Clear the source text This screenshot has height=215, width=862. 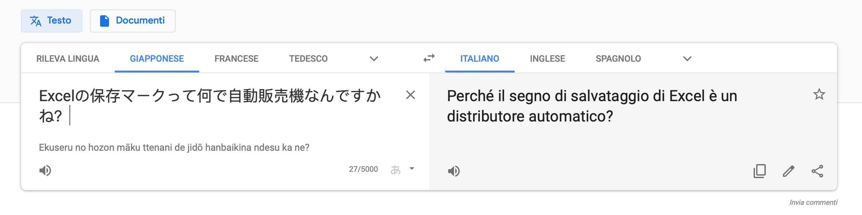click(x=410, y=95)
